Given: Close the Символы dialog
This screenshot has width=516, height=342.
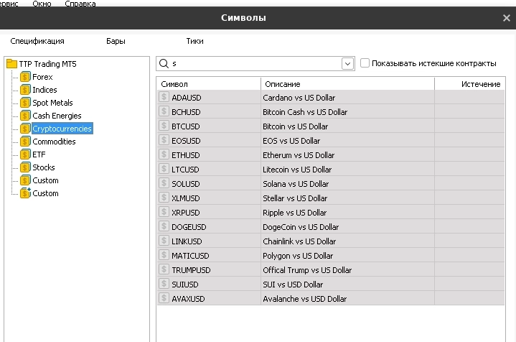Looking at the screenshot, I should click(507, 18).
